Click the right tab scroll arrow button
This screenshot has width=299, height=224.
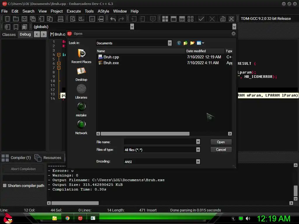44,34
